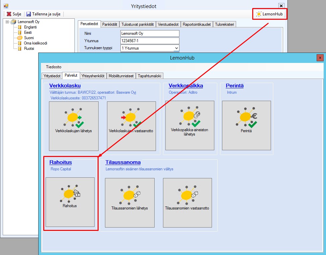Open LemonHub from the toolbar button label
The image size is (326, 255).
273,14
